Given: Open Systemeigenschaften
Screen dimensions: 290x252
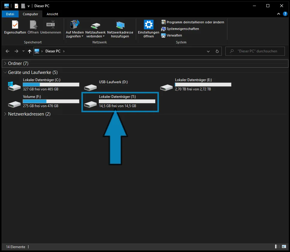Looking at the screenshot, I should pos(180,29).
